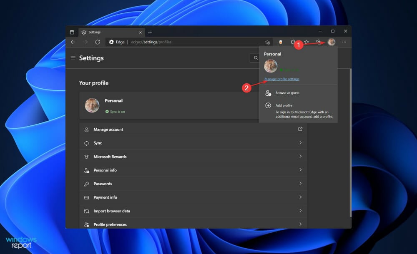This screenshot has width=417, height=254.
Task: Minimize the Edge window
Action: [x=320, y=31]
